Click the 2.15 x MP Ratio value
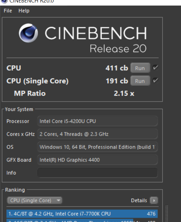 coord(124,93)
